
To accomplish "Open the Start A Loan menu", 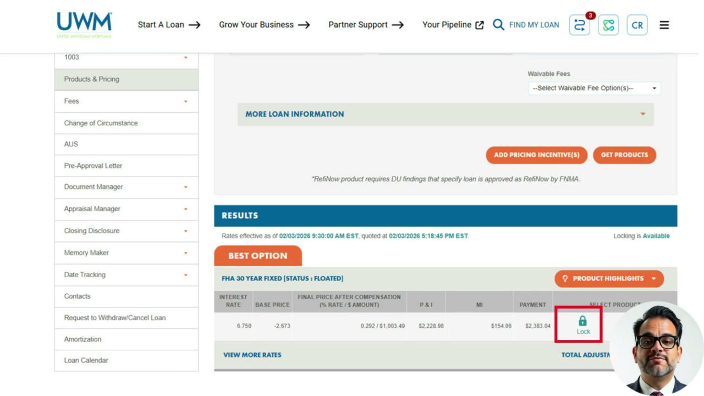I will point(169,25).
